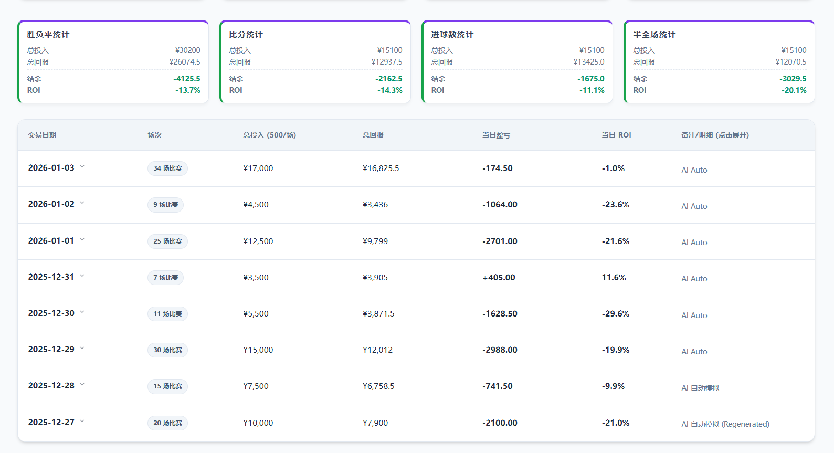The image size is (834, 453).
Task: Open the 胜负平统计 card
Action: [x=113, y=62]
